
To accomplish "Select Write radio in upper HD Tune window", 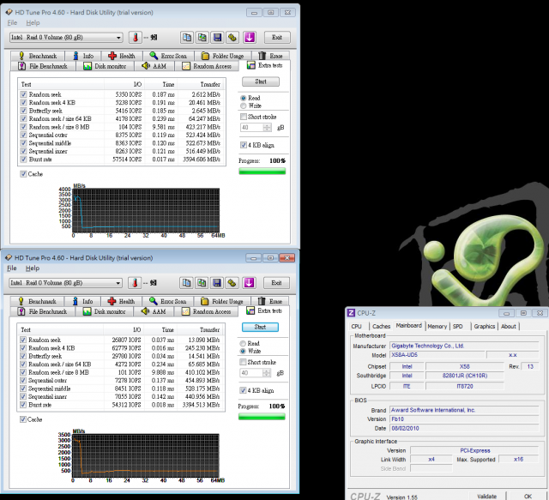I will click(243, 105).
